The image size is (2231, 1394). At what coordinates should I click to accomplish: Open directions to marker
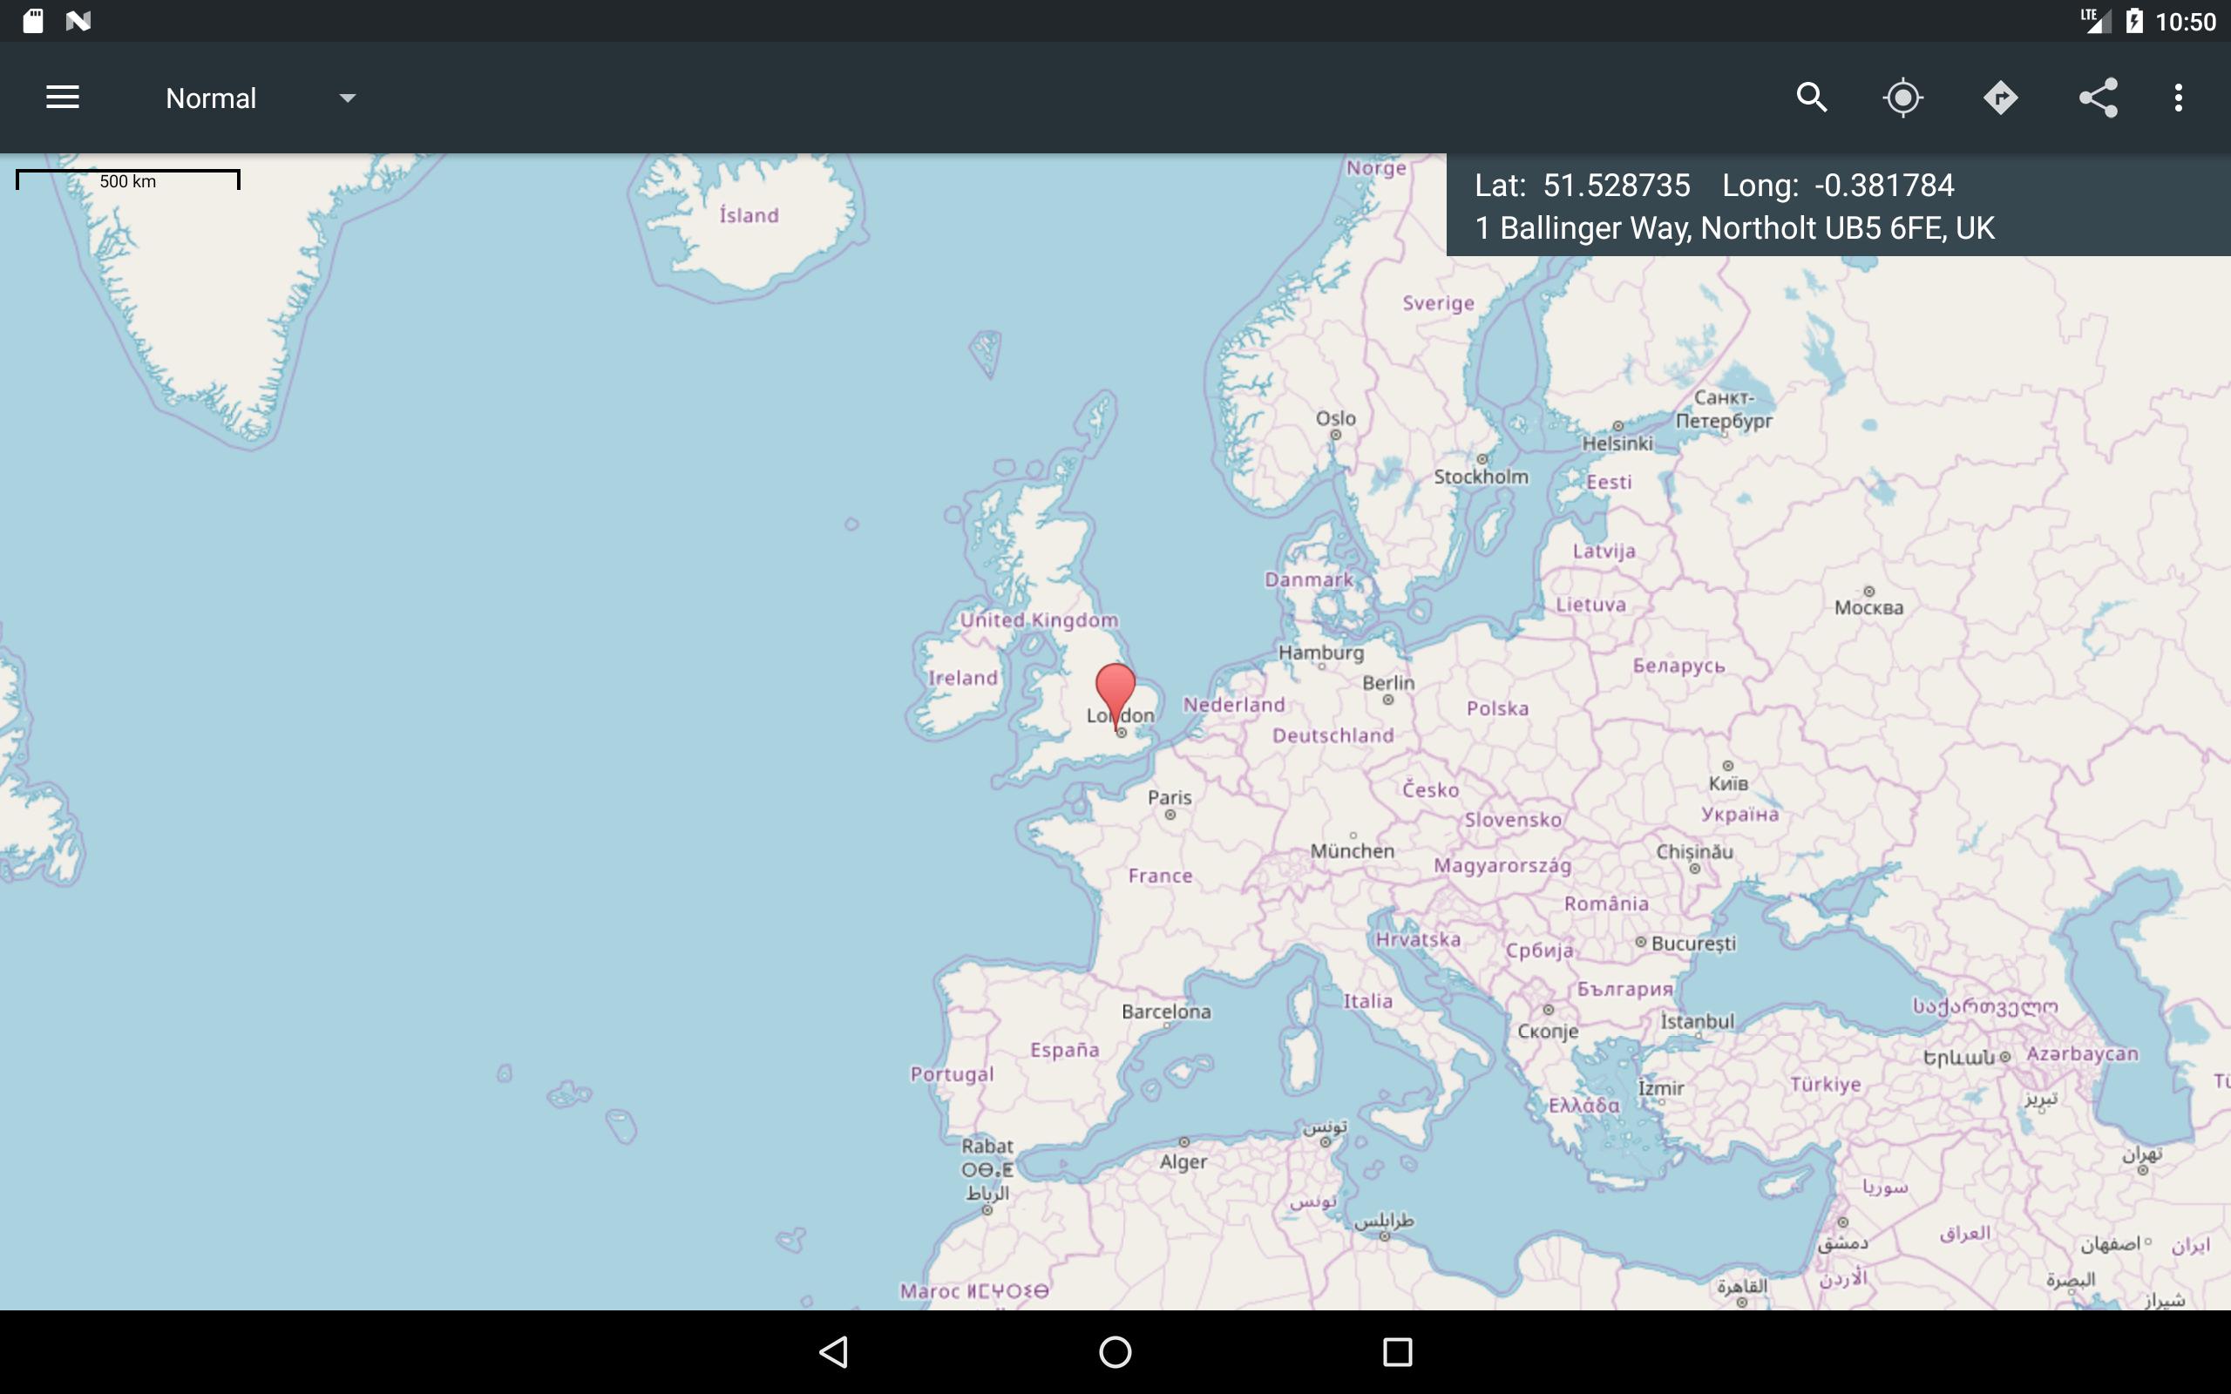coord(2001,98)
